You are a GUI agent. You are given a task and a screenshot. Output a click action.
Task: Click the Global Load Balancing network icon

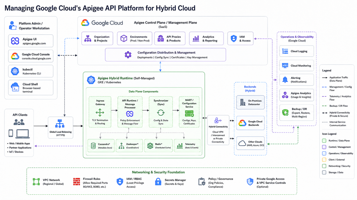pos(60,124)
